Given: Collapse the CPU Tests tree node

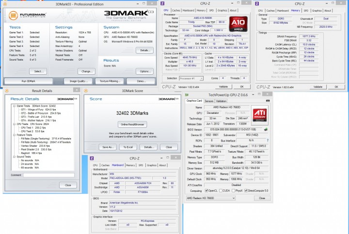Looking at the screenshot, I should tap(14, 124).
